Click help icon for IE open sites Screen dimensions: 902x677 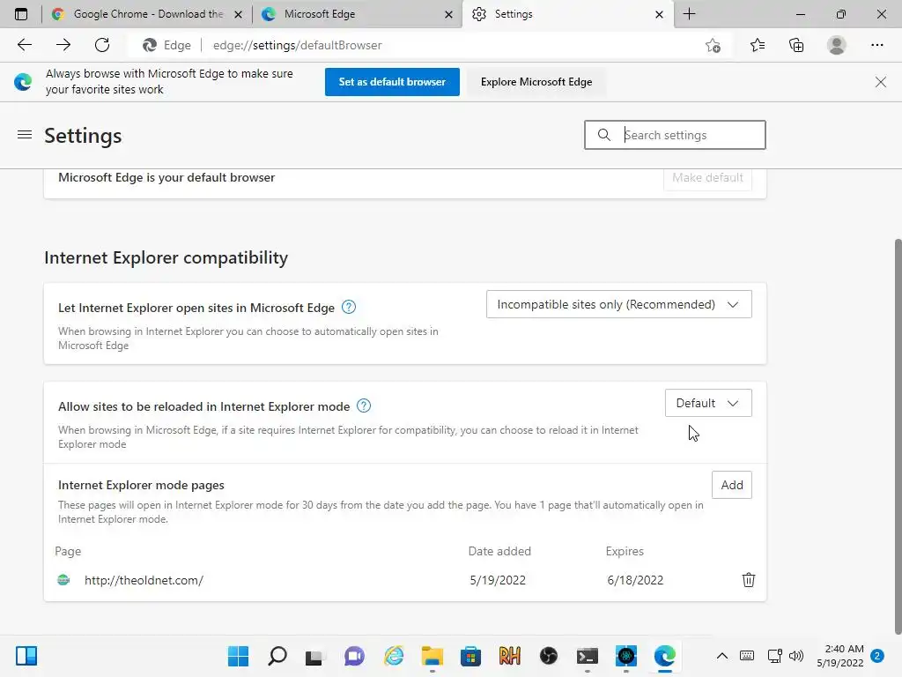coord(349,308)
